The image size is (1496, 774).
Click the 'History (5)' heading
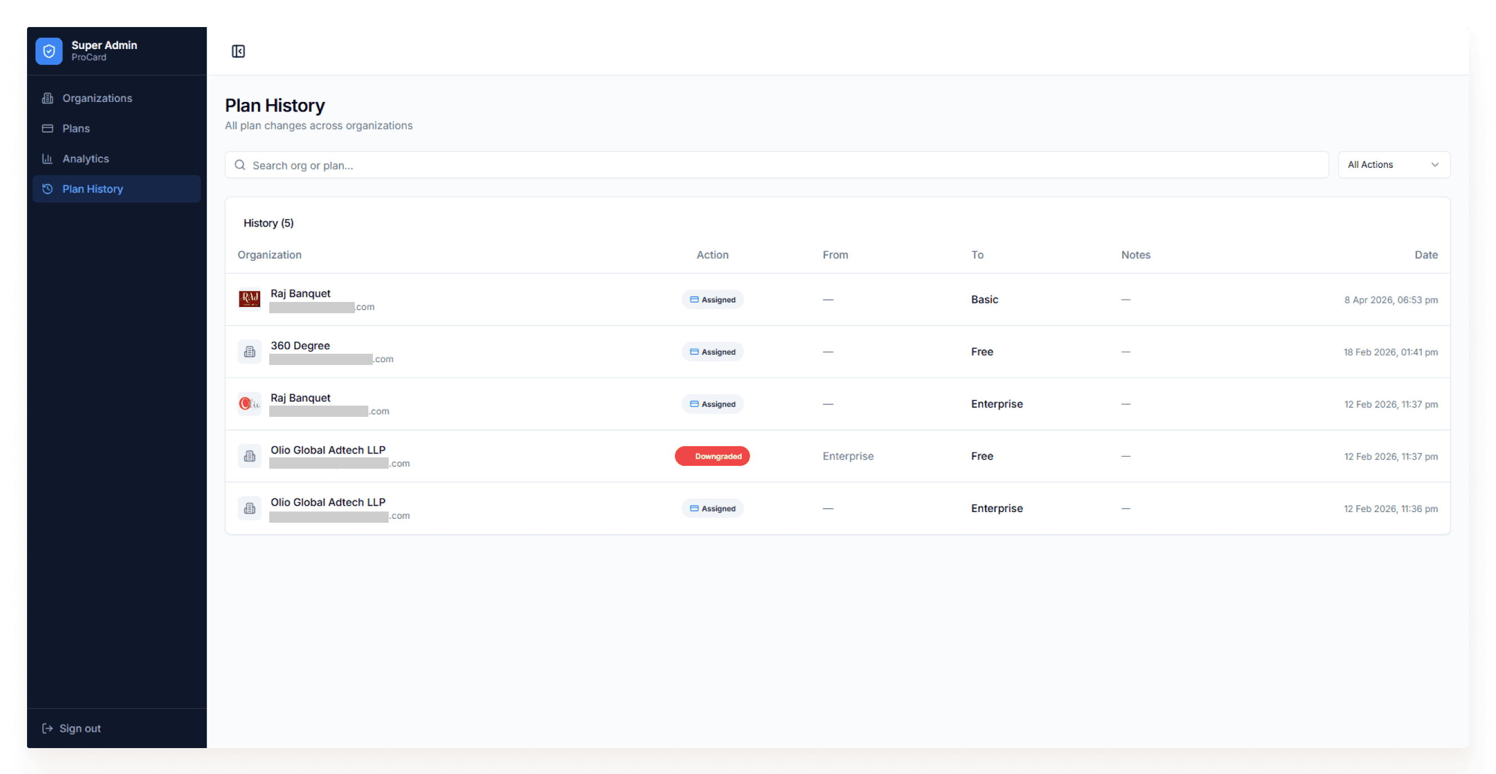[x=268, y=223]
